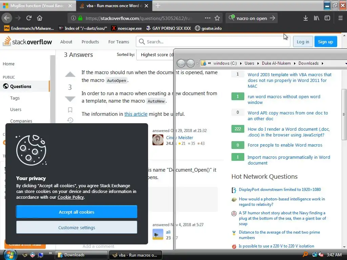347x260 pixels.
Task: Expand breadcrumb arrow after Duke Al-Nukem
Action: coord(294,63)
